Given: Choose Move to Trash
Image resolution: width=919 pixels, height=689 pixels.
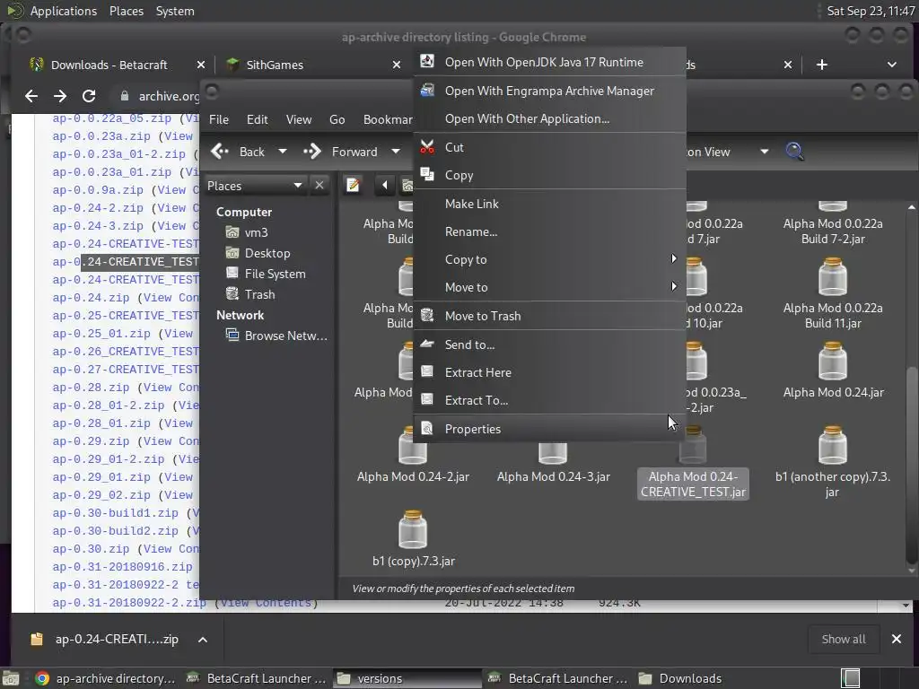Looking at the screenshot, I should (549, 316).
